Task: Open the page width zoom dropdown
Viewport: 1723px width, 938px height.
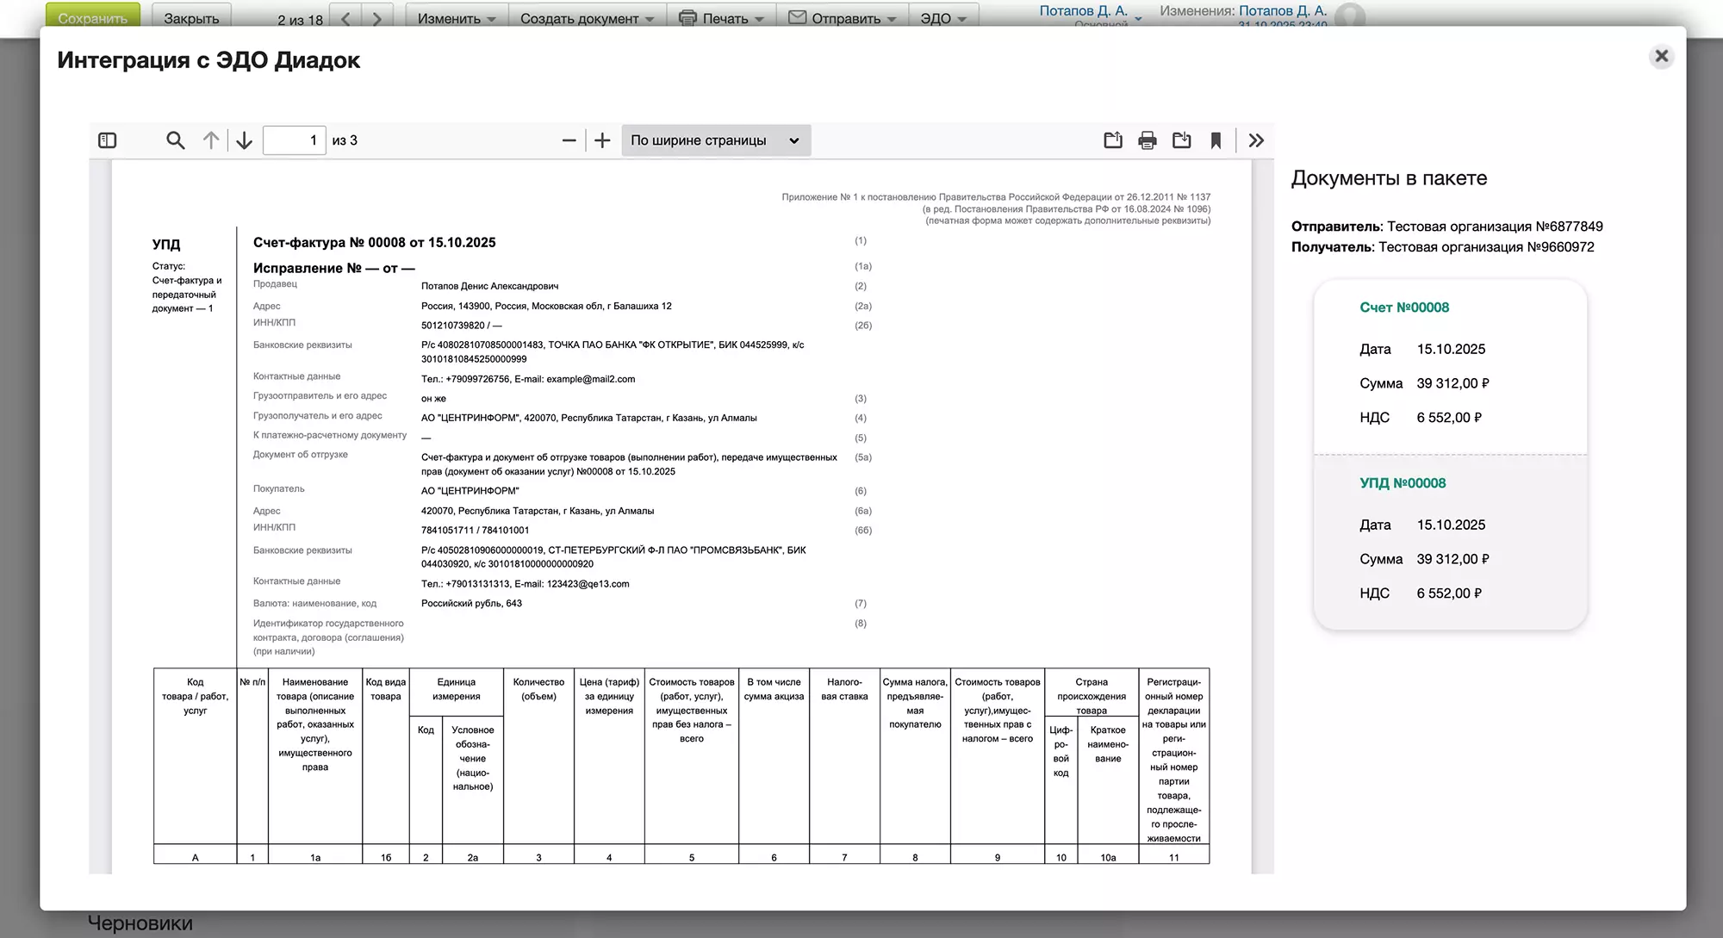Action: [x=715, y=140]
